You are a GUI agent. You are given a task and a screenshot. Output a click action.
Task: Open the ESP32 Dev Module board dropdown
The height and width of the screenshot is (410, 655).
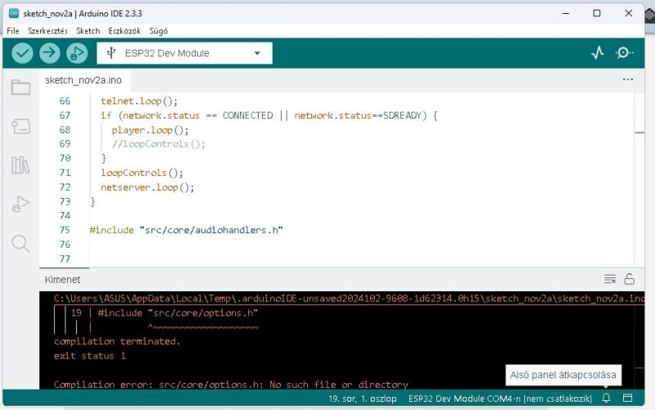coord(185,53)
